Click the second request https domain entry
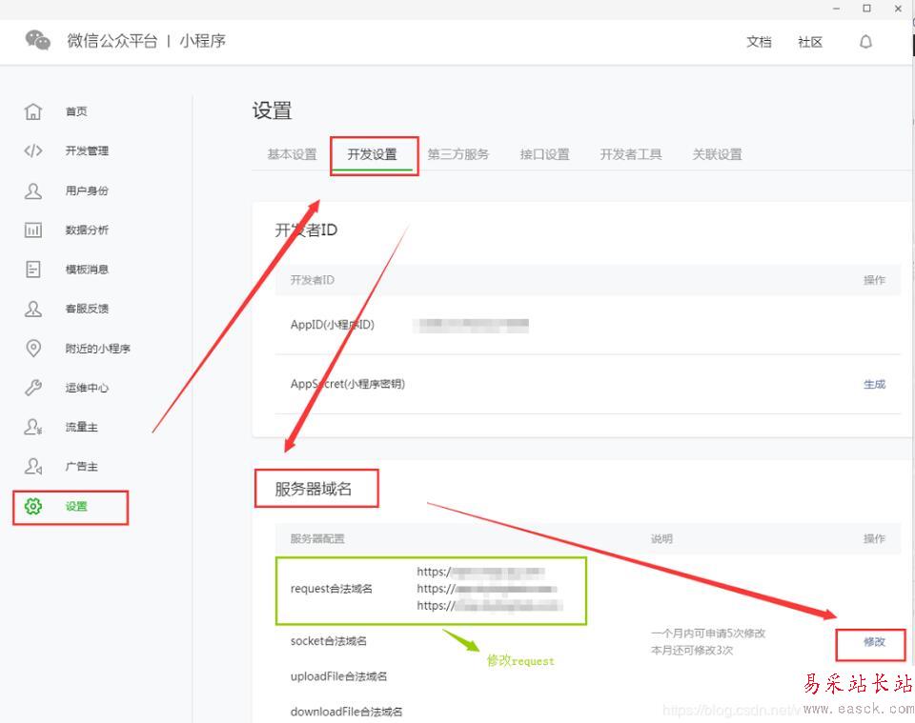 (x=487, y=589)
